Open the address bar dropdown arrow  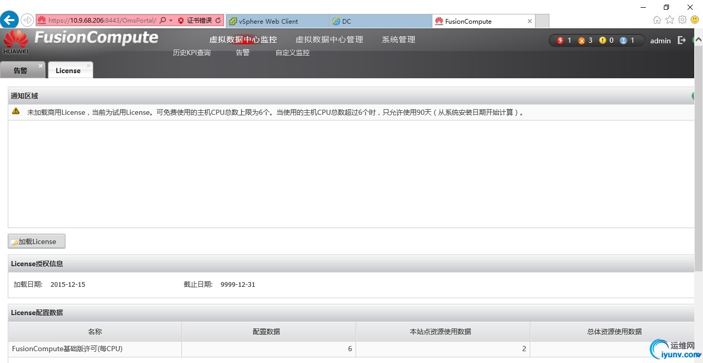point(171,21)
